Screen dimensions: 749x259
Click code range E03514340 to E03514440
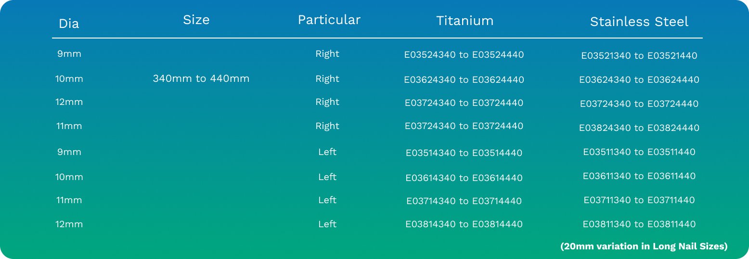[x=464, y=153]
